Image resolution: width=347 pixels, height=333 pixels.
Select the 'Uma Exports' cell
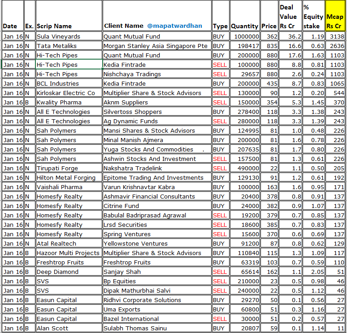pos(157,309)
